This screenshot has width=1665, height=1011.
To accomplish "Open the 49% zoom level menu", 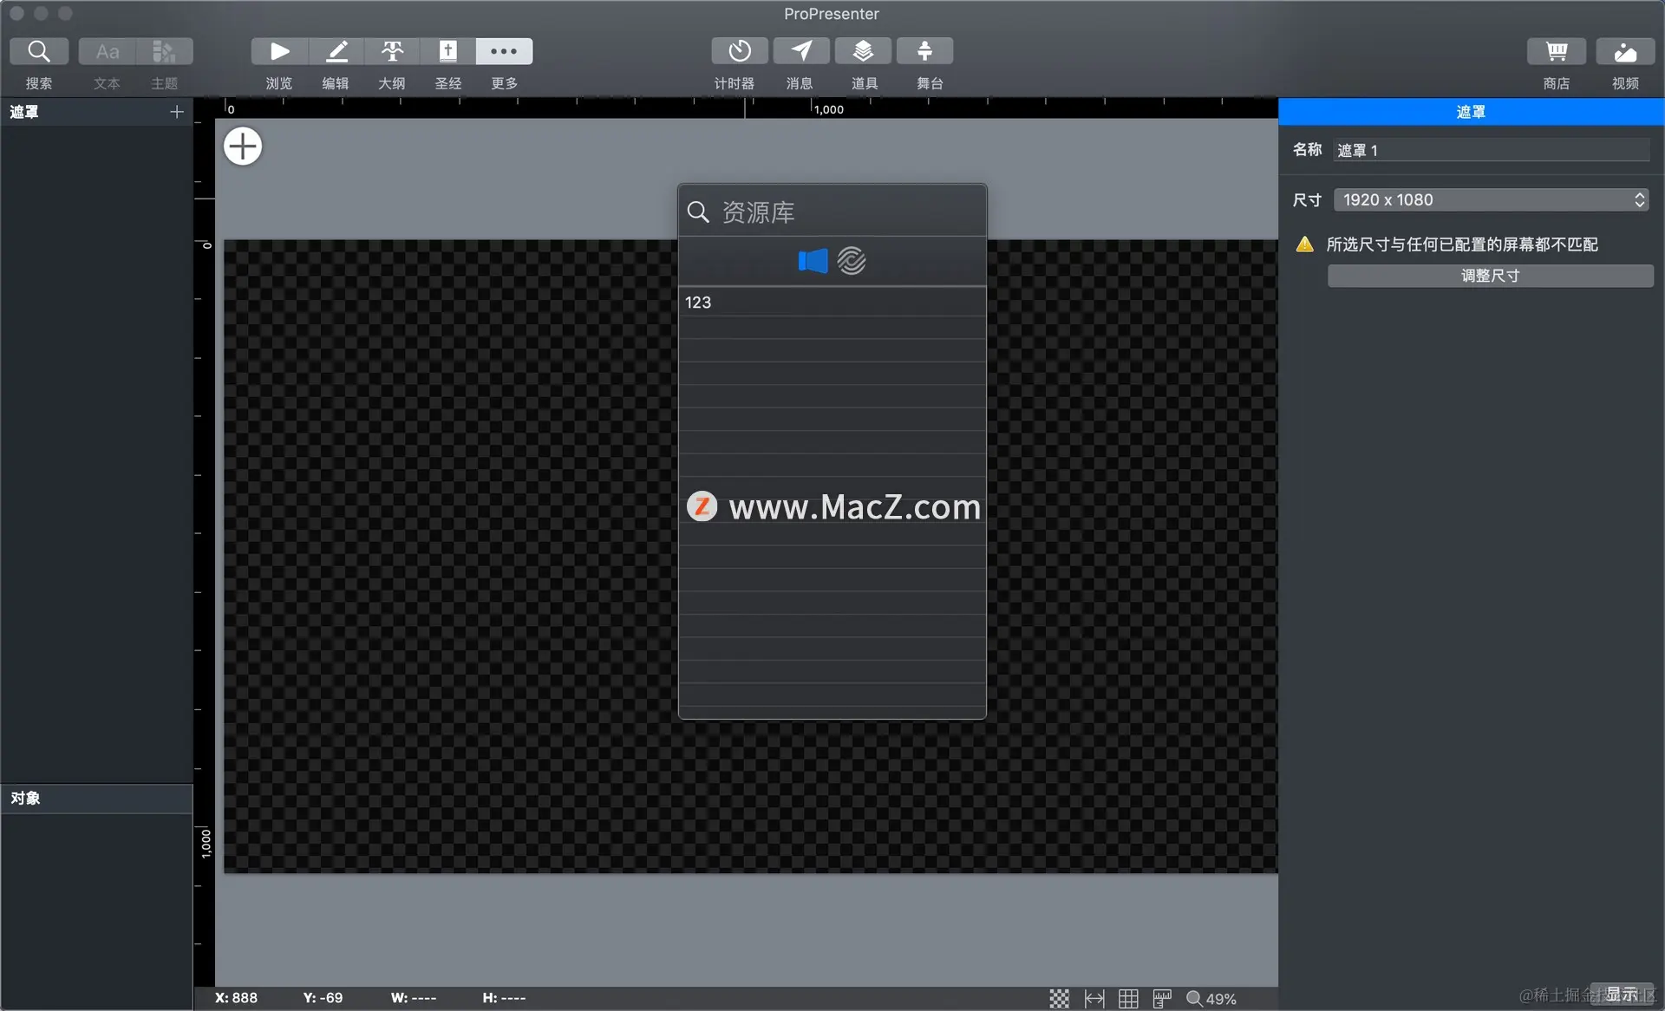I will 1211,998.
